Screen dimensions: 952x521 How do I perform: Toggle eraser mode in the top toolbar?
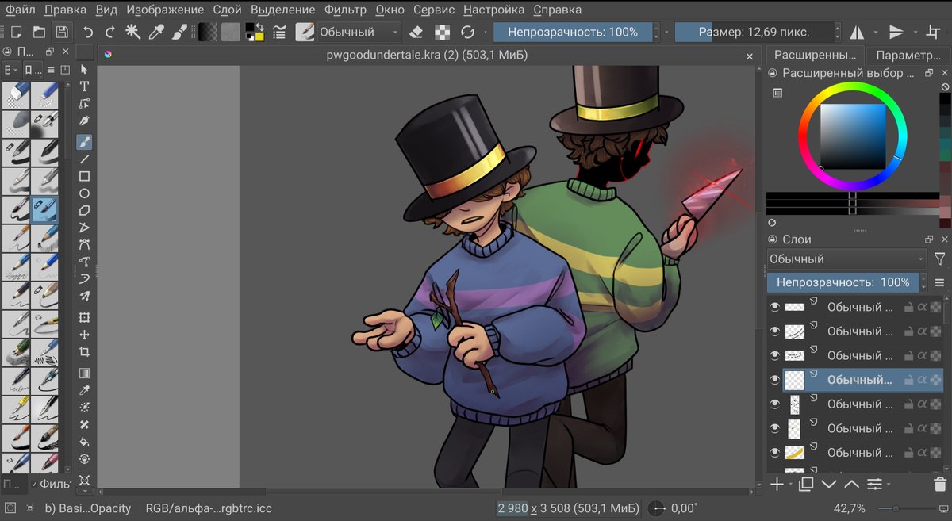point(416,33)
